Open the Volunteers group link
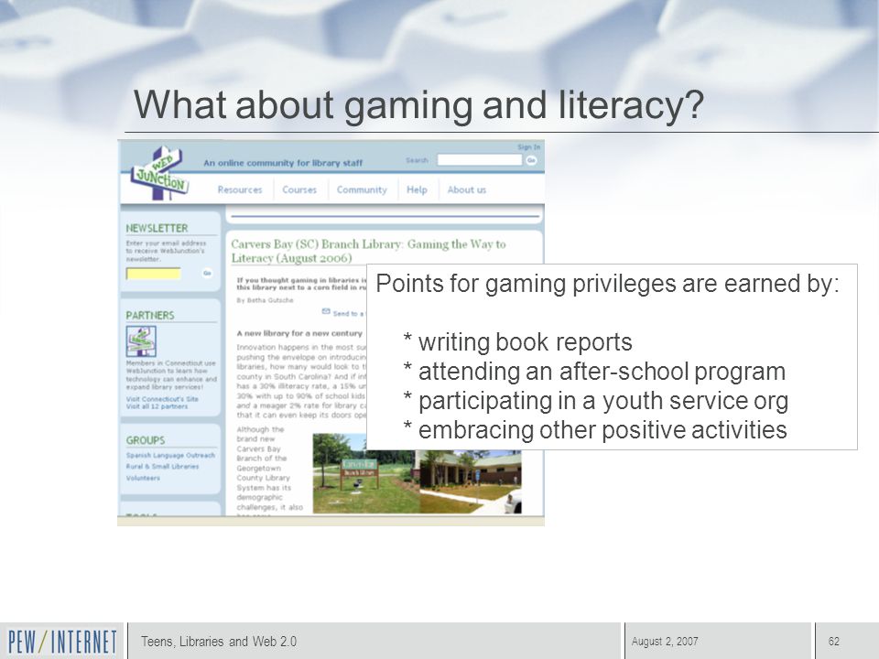This screenshot has width=879, height=659. [143, 478]
